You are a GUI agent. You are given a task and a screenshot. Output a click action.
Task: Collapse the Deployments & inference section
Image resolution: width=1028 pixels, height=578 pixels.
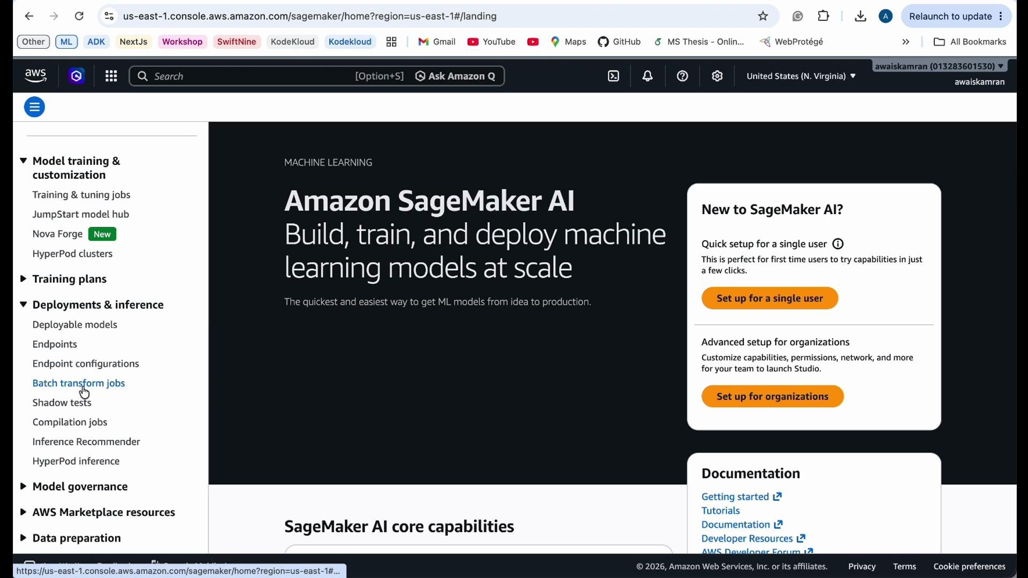pos(23,305)
